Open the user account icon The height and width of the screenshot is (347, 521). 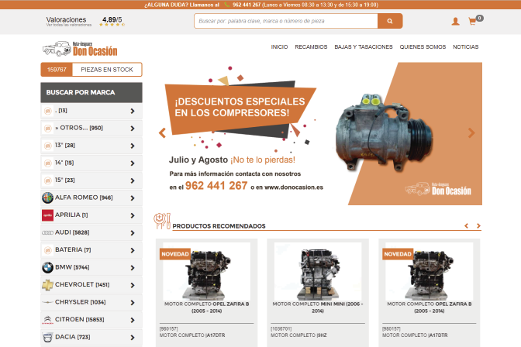[456, 22]
